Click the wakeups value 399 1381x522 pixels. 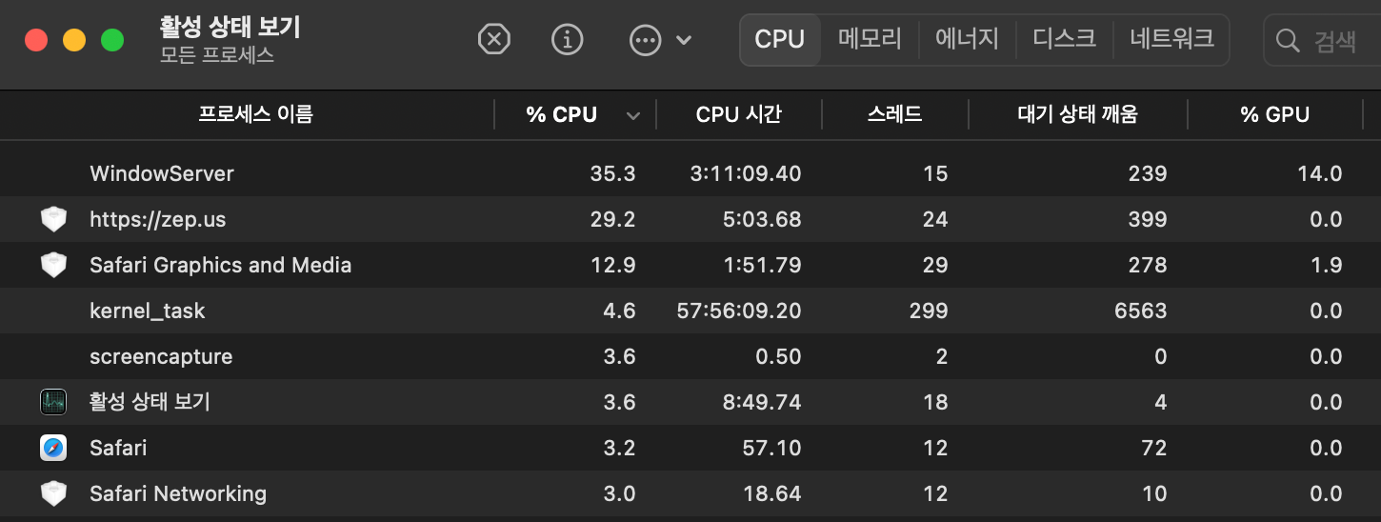1147,219
